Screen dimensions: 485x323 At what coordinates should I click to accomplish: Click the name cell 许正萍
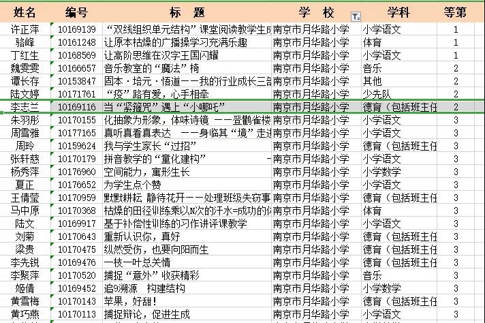[25, 29]
